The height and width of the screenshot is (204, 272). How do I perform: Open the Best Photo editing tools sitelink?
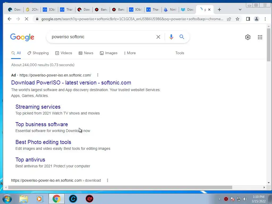[43, 142]
